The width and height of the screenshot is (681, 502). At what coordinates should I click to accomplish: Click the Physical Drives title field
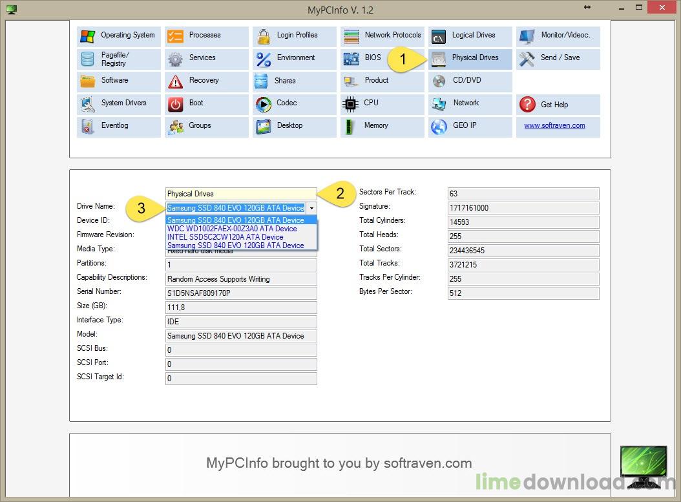[241, 194]
